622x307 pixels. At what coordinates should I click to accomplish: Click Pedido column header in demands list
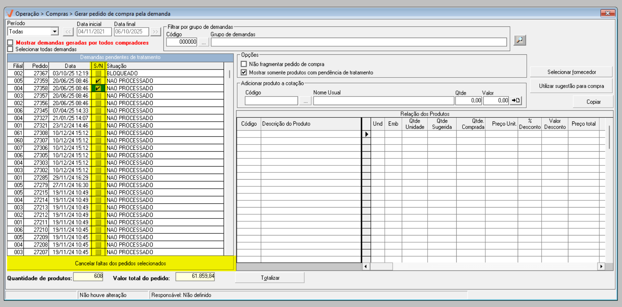click(40, 66)
